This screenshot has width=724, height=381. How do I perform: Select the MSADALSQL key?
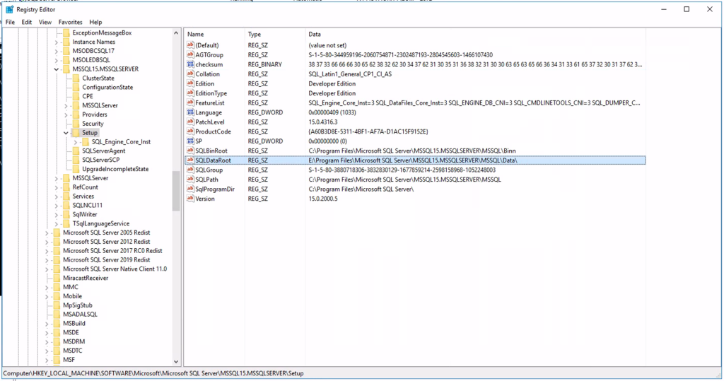pyautogui.click(x=81, y=315)
